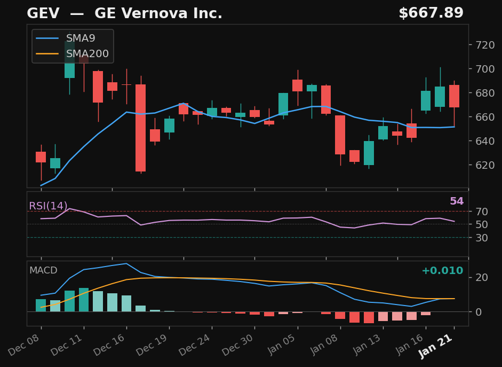Select the SMA200 legend entry
This screenshot has height=367, width=502.
point(73,53)
